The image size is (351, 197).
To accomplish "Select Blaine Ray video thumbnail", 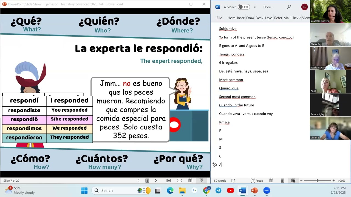I will click(330, 35).
